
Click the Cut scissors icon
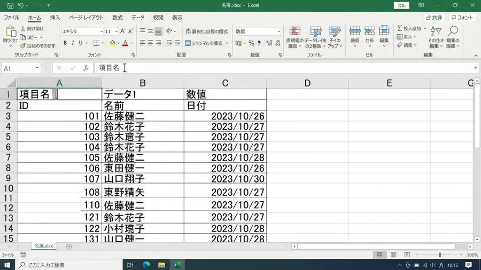coord(22,28)
